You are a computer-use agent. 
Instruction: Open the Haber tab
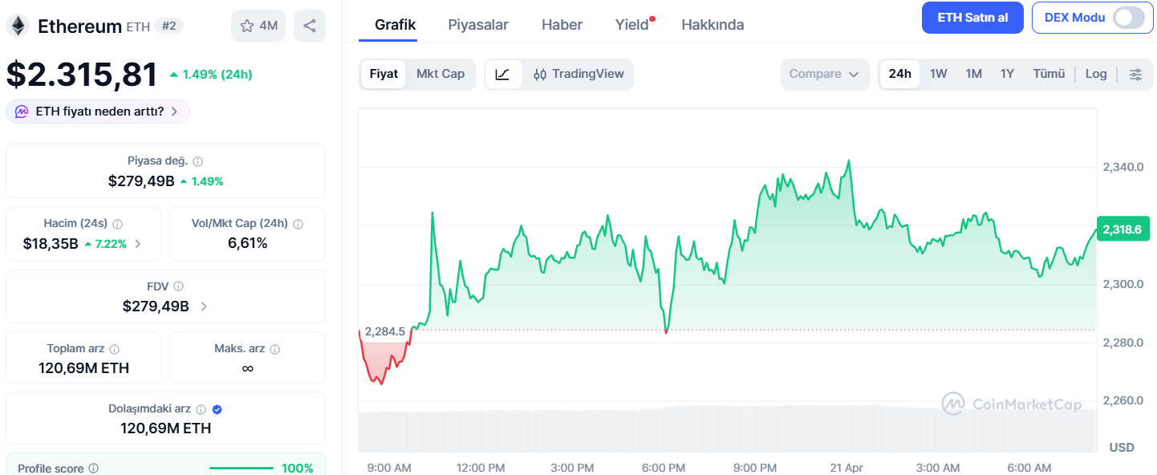pyautogui.click(x=562, y=24)
